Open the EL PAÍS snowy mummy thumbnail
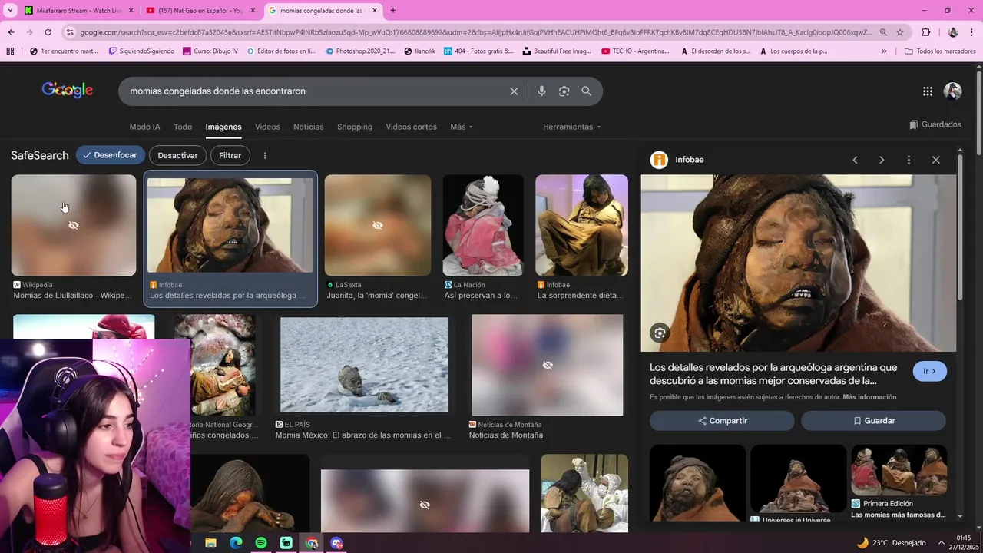The height and width of the screenshot is (553, 983). [364, 365]
